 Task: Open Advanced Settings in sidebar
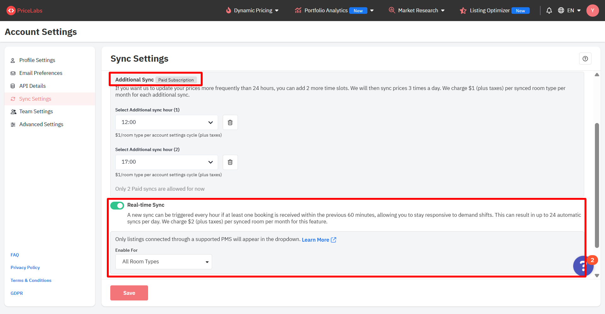[41, 124]
